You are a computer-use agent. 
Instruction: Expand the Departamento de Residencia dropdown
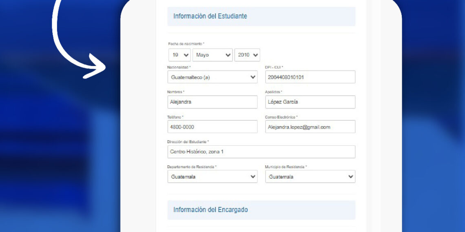(212, 177)
